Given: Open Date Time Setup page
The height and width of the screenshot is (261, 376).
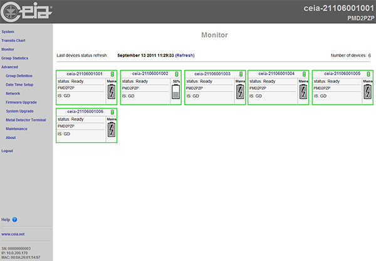Looking at the screenshot, I should pyautogui.click(x=19, y=85).
